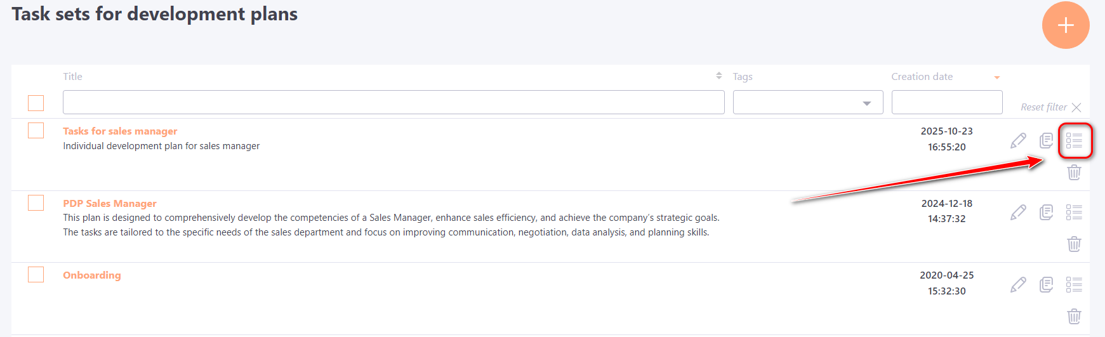Click the orange plus add button
This screenshot has height=337, width=1105.
click(1066, 25)
